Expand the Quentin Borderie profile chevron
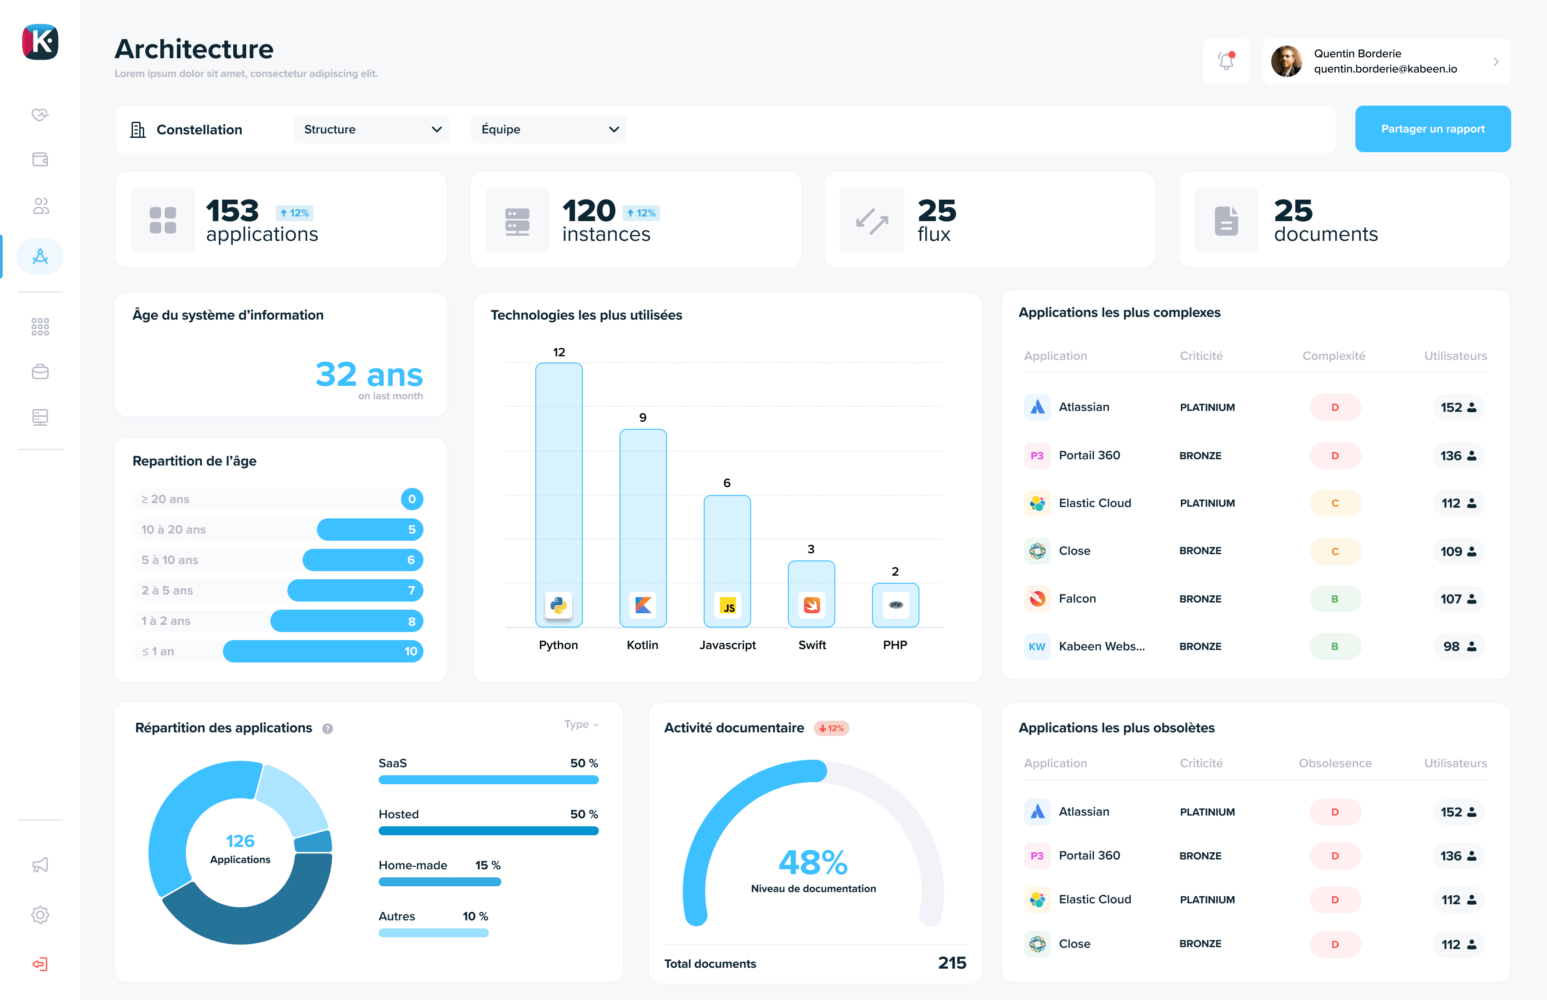This screenshot has height=1000, width=1547. tap(1496, 62)
